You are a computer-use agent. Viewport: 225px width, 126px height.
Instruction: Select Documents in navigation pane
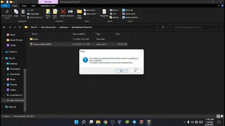click(13, 69)
